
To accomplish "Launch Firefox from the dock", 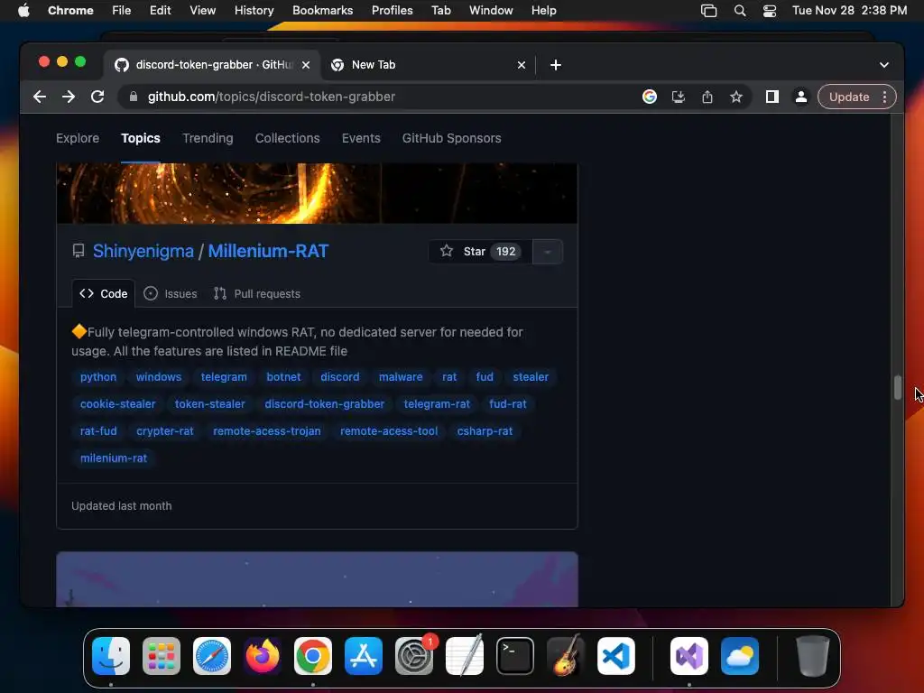I will click(263, 656).
